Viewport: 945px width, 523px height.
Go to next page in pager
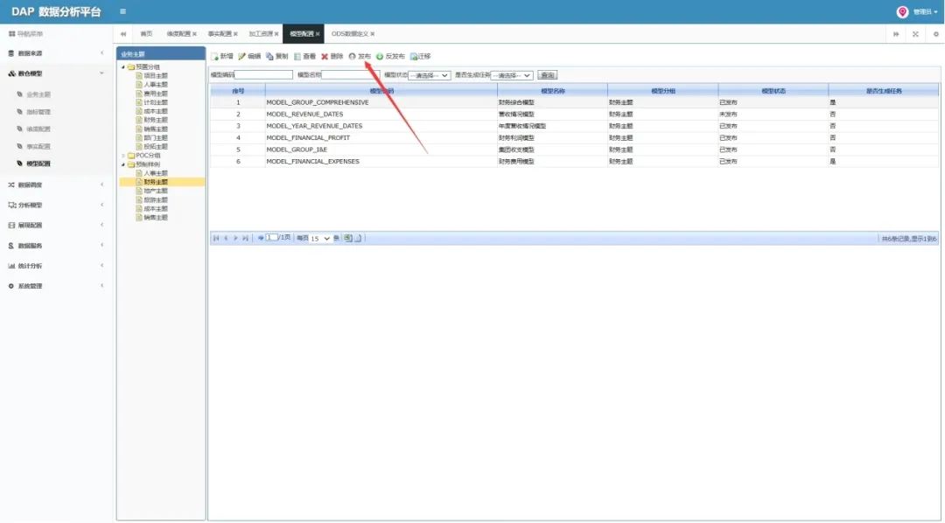pyautogui.click(x=235, y=239)
